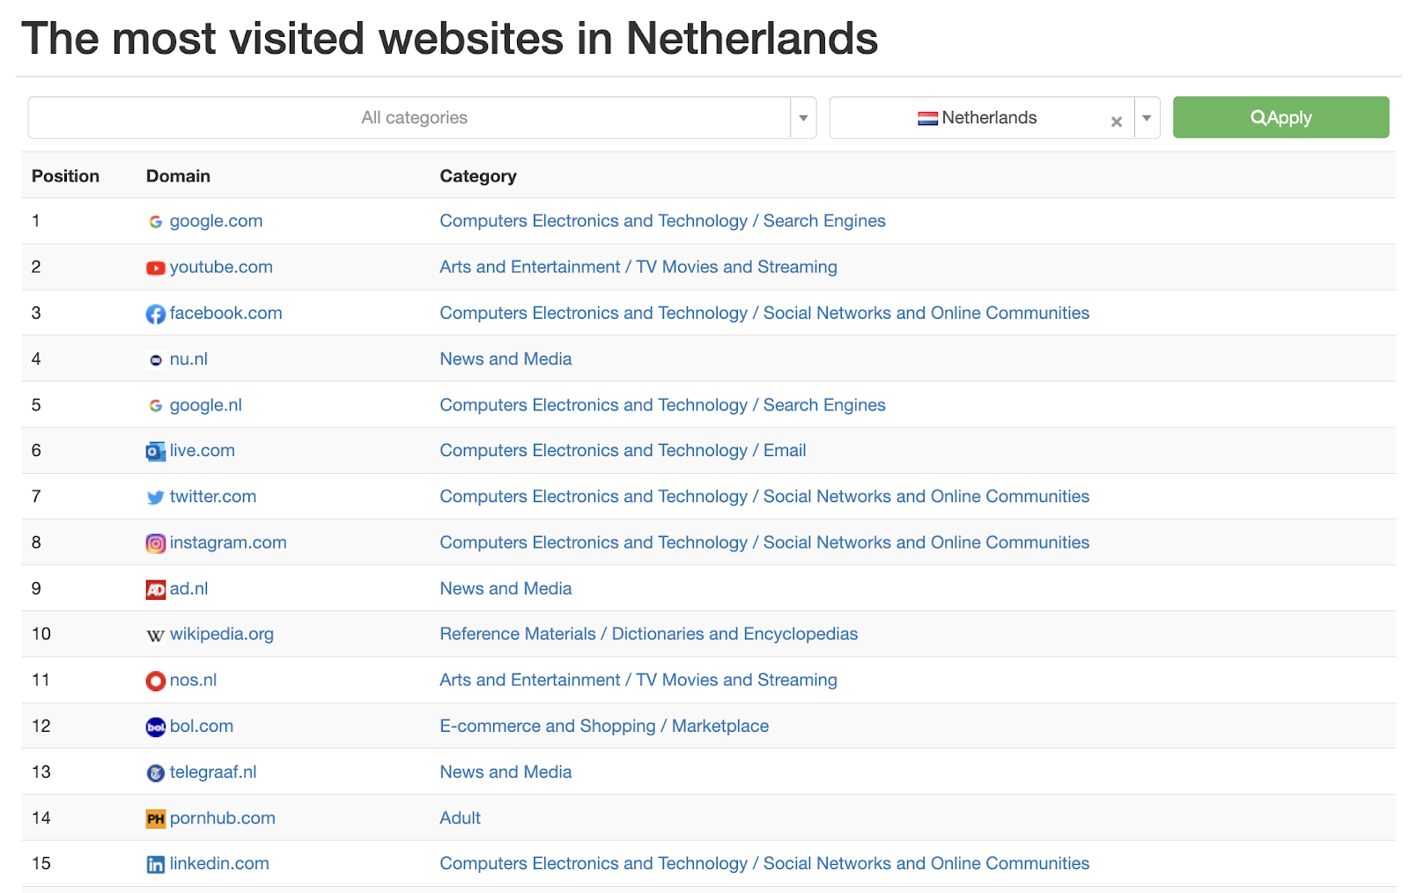The width and height of the screenshot is (1409, 893).
Task: Click the LinkedIn favicon icon
Action: pyautogui.click(x=156, y=865)
